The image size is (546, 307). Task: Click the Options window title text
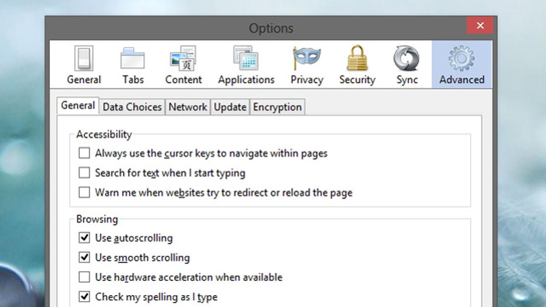(271, 28)
